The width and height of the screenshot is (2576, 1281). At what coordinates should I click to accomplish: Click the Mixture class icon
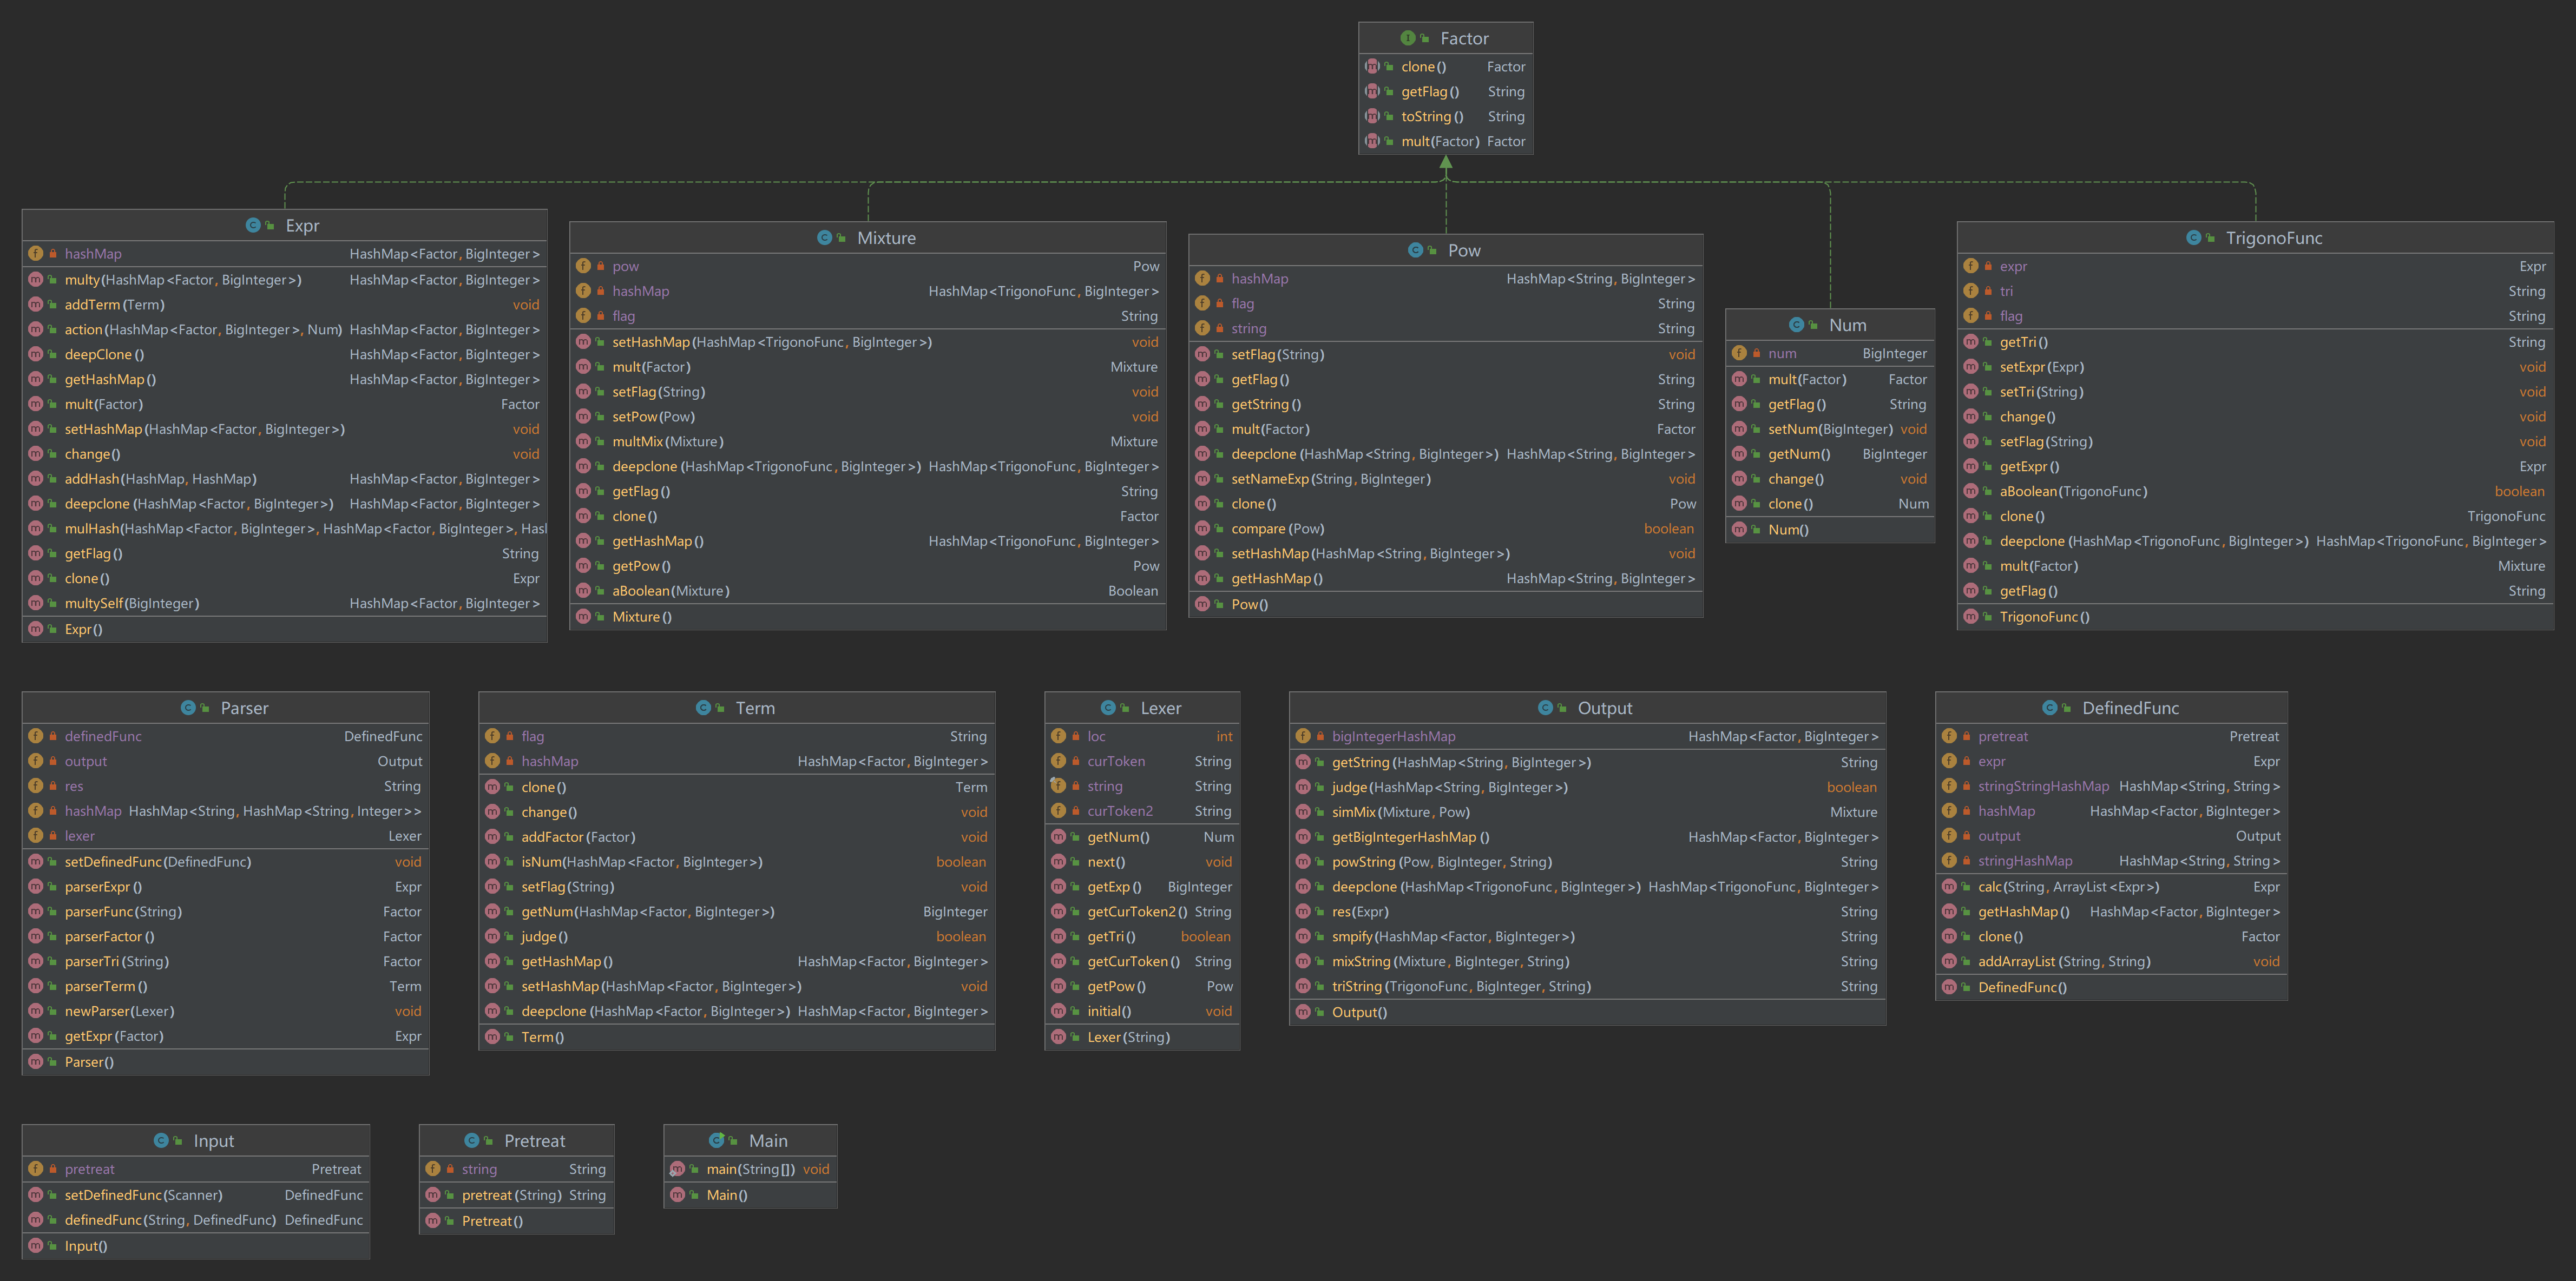coord(825,237)
